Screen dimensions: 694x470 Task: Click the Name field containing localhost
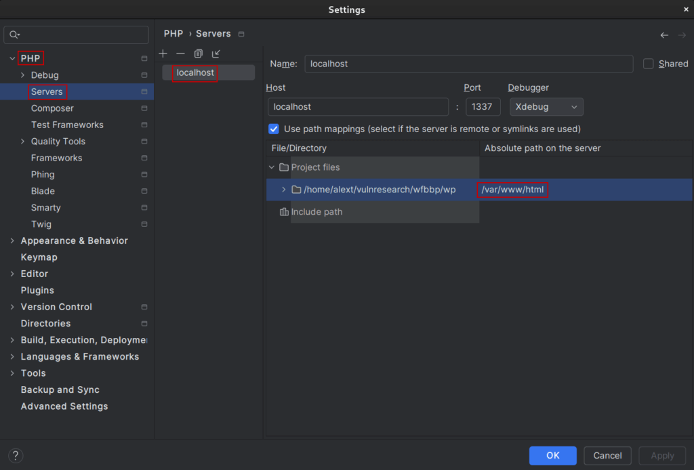pyautogui.click(x=469, y=64)
